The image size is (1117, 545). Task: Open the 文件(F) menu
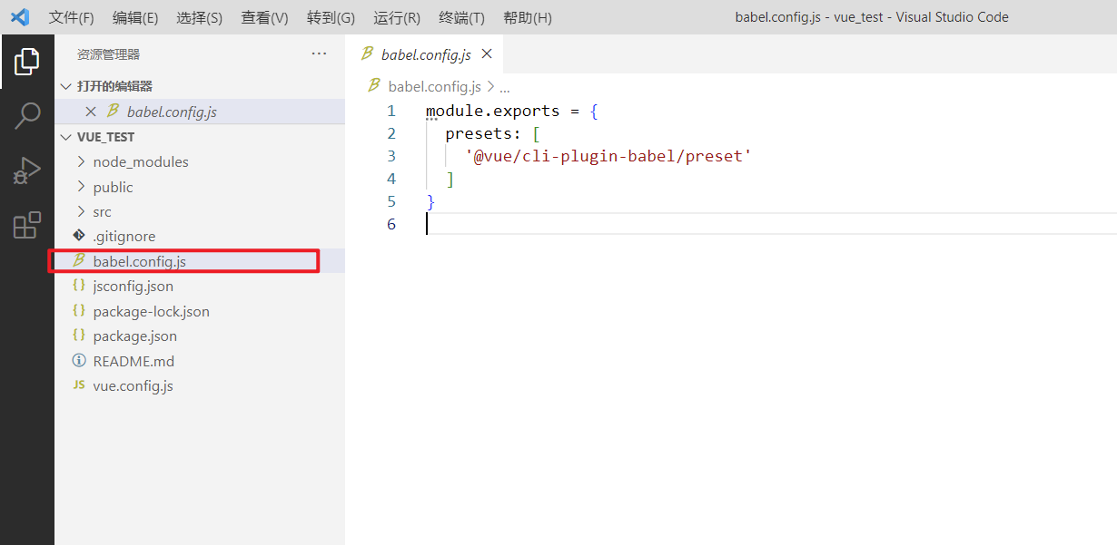tap(72, 17)
